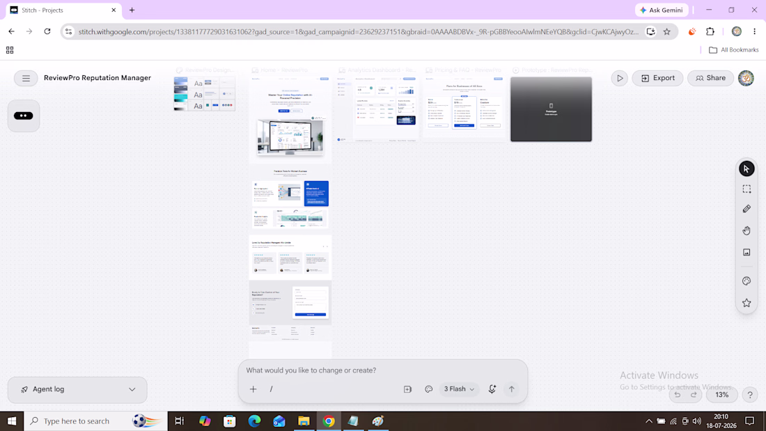Open a new Chrome tab
This screenshot has height=431, width=766.
(x=132, y=10)
